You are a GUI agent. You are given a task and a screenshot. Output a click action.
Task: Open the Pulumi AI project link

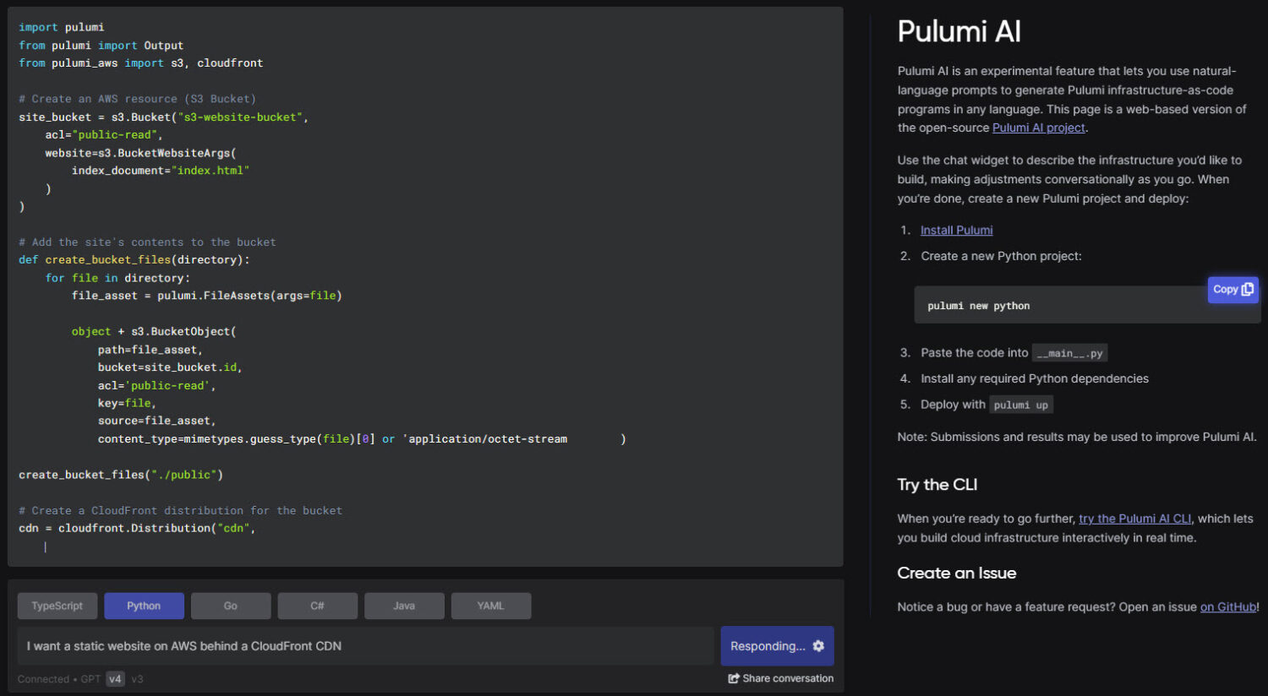pos(1038,128)
